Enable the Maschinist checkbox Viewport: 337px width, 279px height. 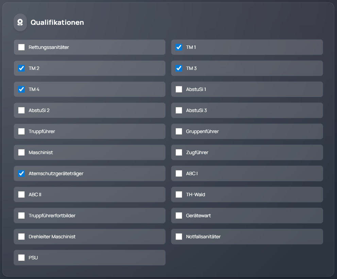click(21, 152)
